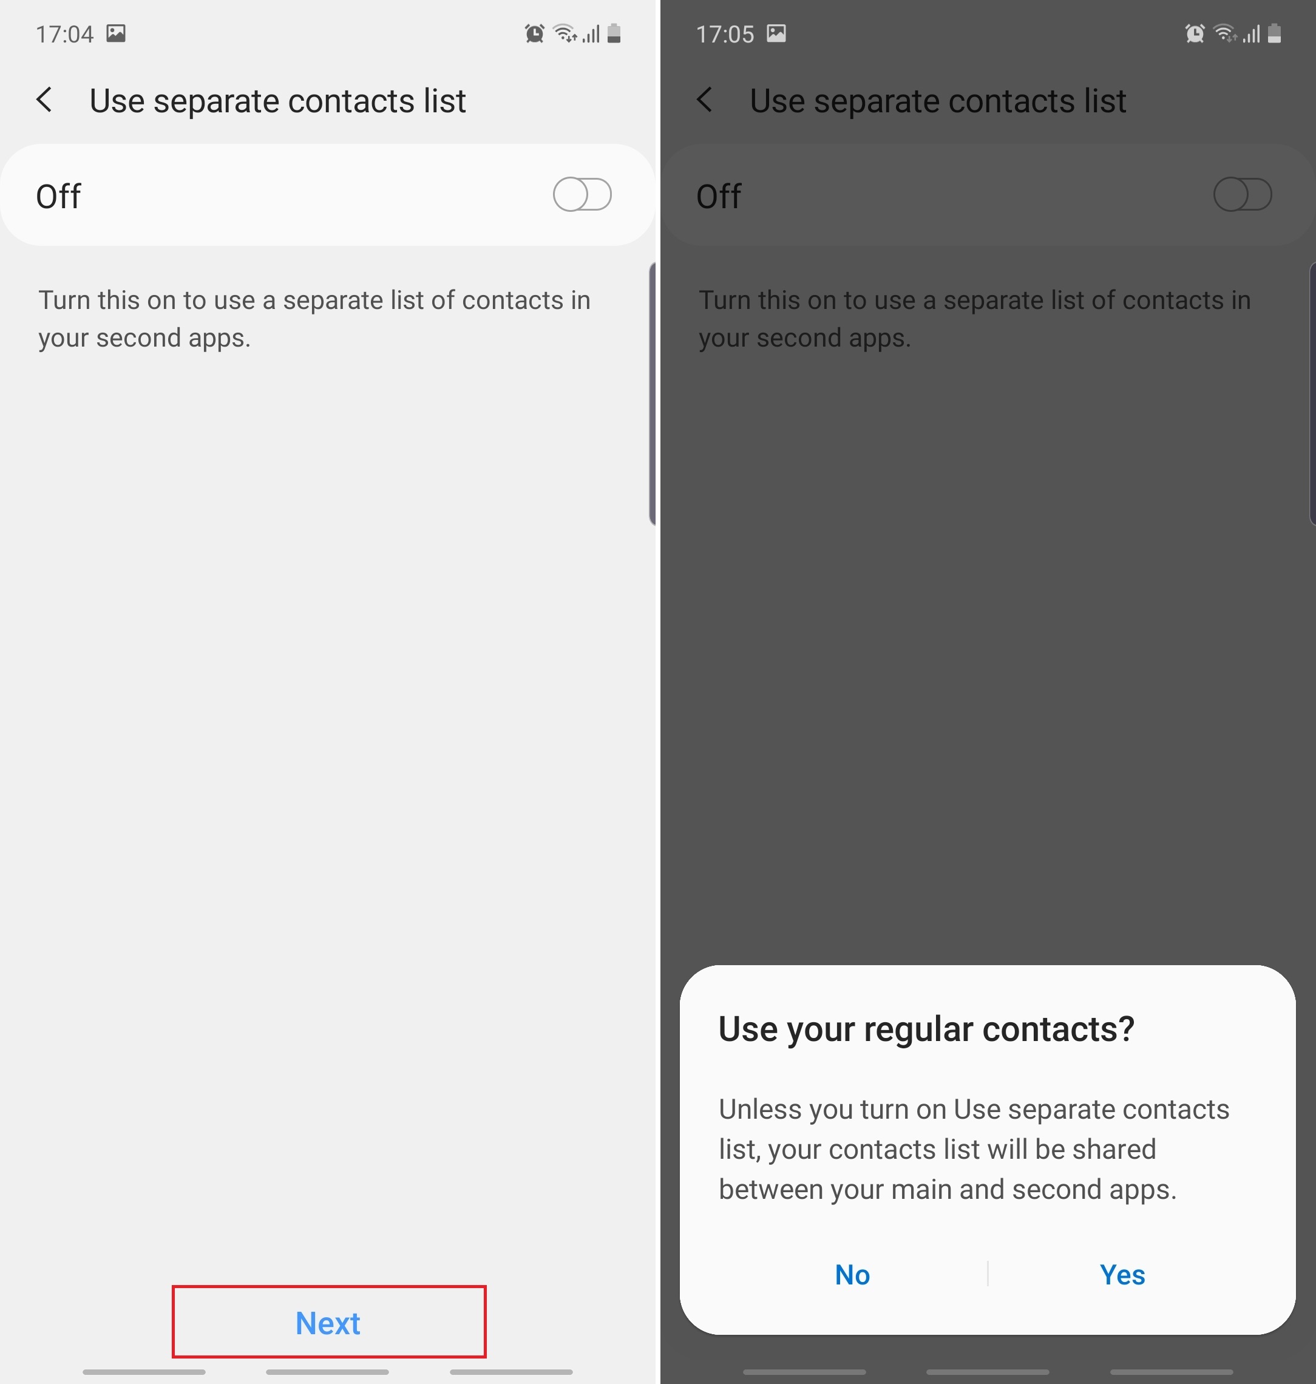Toggle the Off switch on the dimmed right screen
Screen dimensions: 1316x1384
click(x=1243, y=194)
